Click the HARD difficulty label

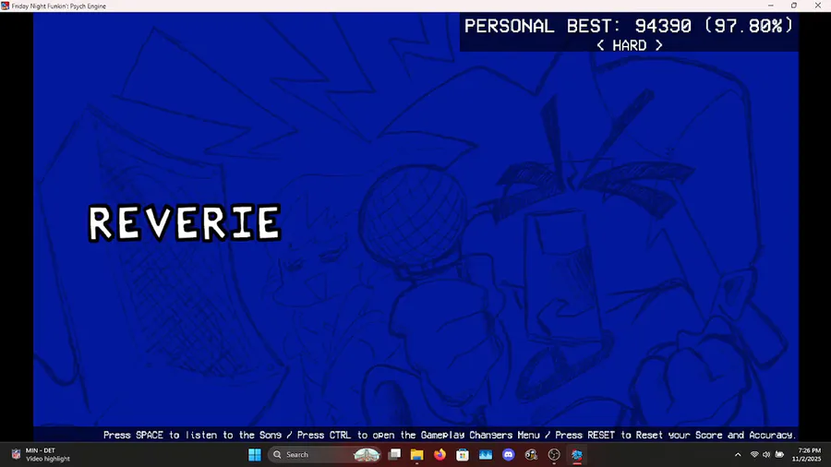click(630, 45)
